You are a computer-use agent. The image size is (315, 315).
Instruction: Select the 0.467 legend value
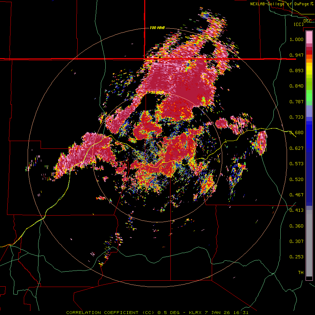pyautogui.click(x=296, y=195)
